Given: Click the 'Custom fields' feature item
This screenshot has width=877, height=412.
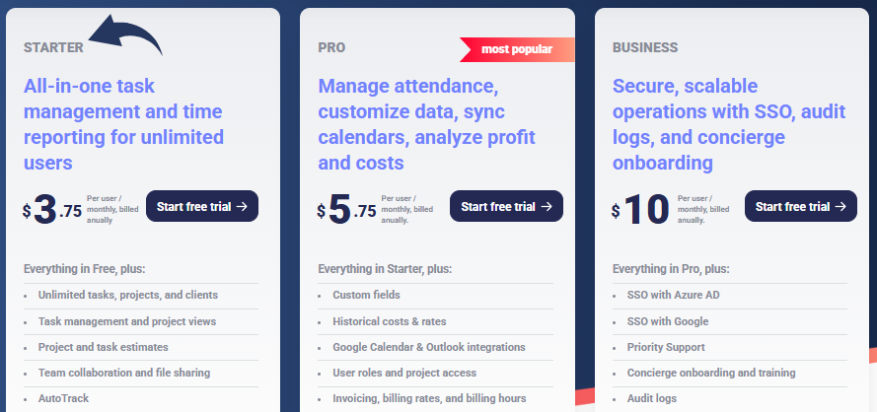Looking at the screenshot, I should [366, 295].
